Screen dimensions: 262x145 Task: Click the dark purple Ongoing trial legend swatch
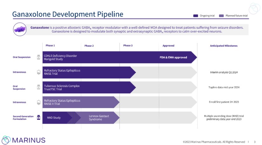[196, 15]
